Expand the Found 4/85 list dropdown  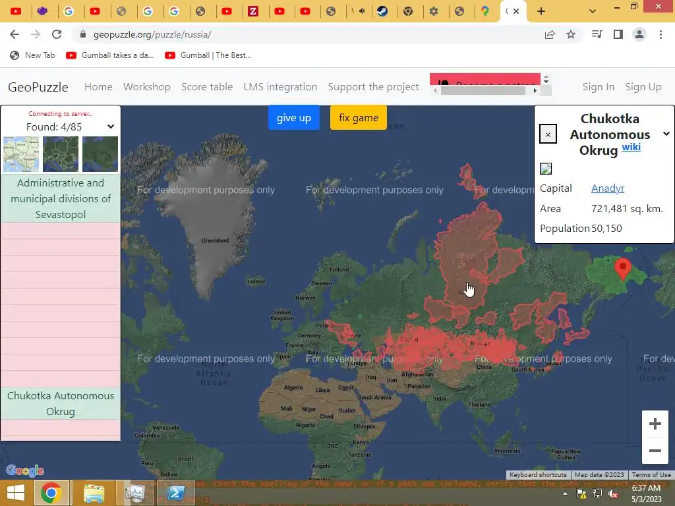pos(111,126)
